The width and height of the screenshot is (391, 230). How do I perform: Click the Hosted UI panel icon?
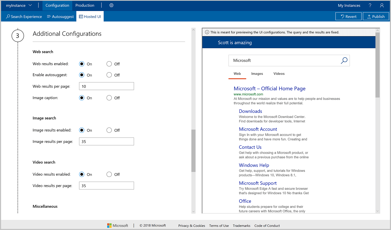(x=80, y=16)
